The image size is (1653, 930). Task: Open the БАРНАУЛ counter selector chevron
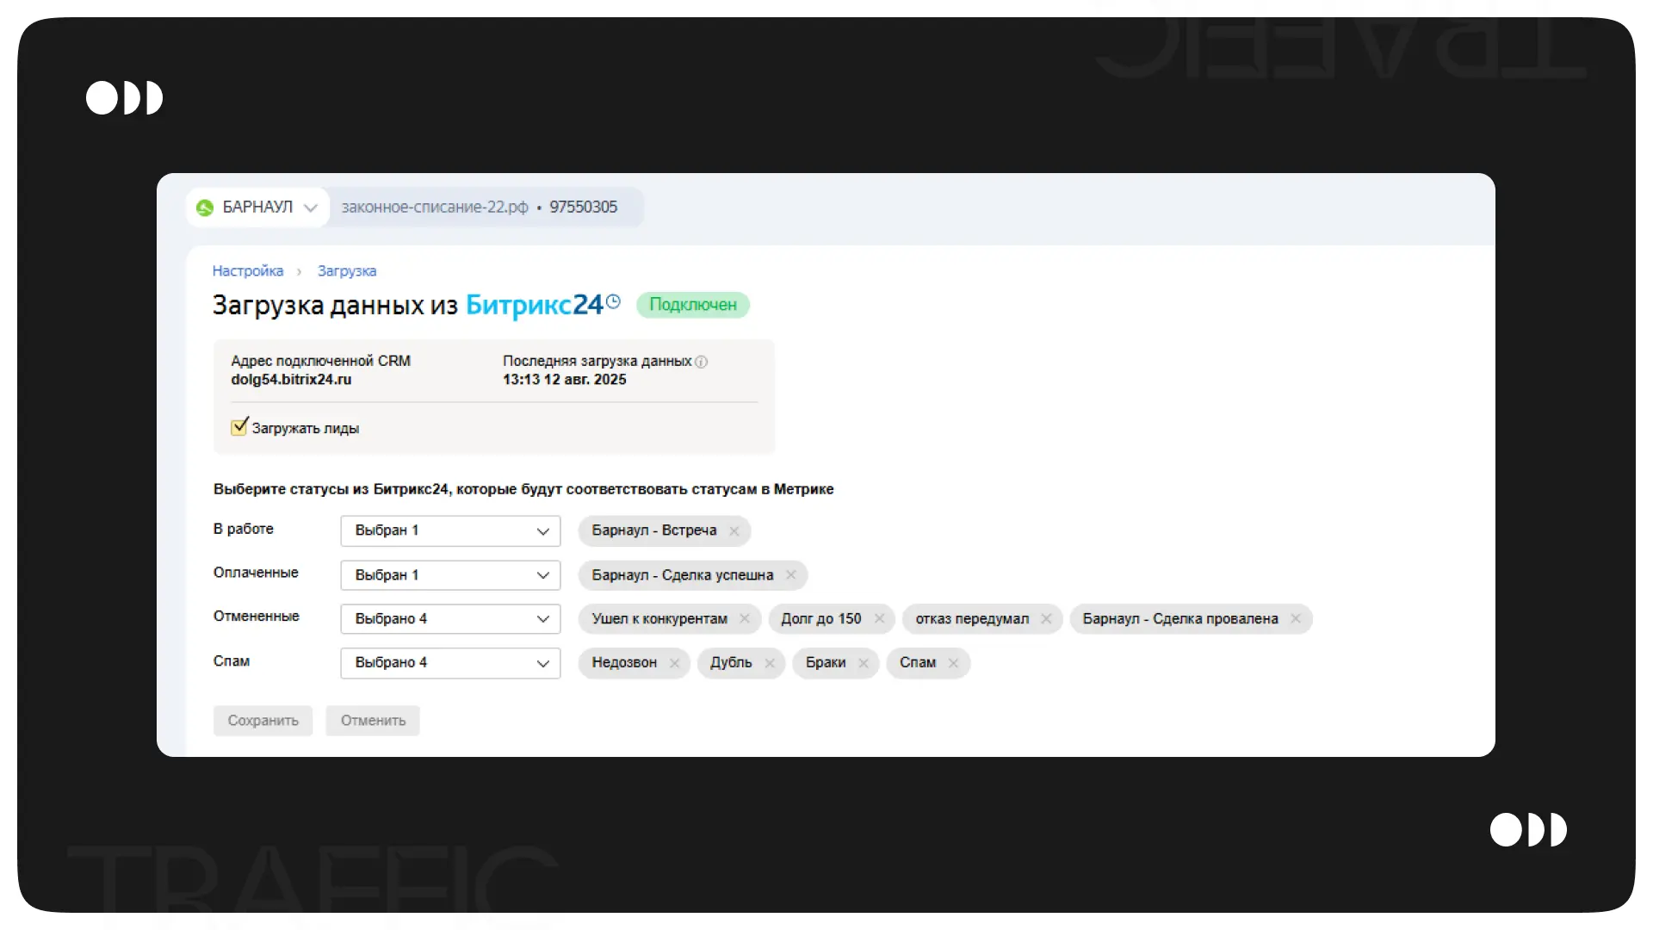(311, 208)
